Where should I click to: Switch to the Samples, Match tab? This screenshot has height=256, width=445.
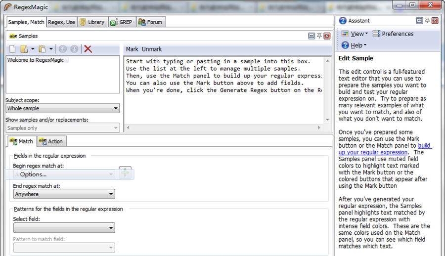(x=26, y=22)
